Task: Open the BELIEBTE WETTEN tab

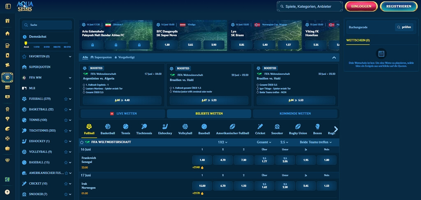Action: (209, 114)
